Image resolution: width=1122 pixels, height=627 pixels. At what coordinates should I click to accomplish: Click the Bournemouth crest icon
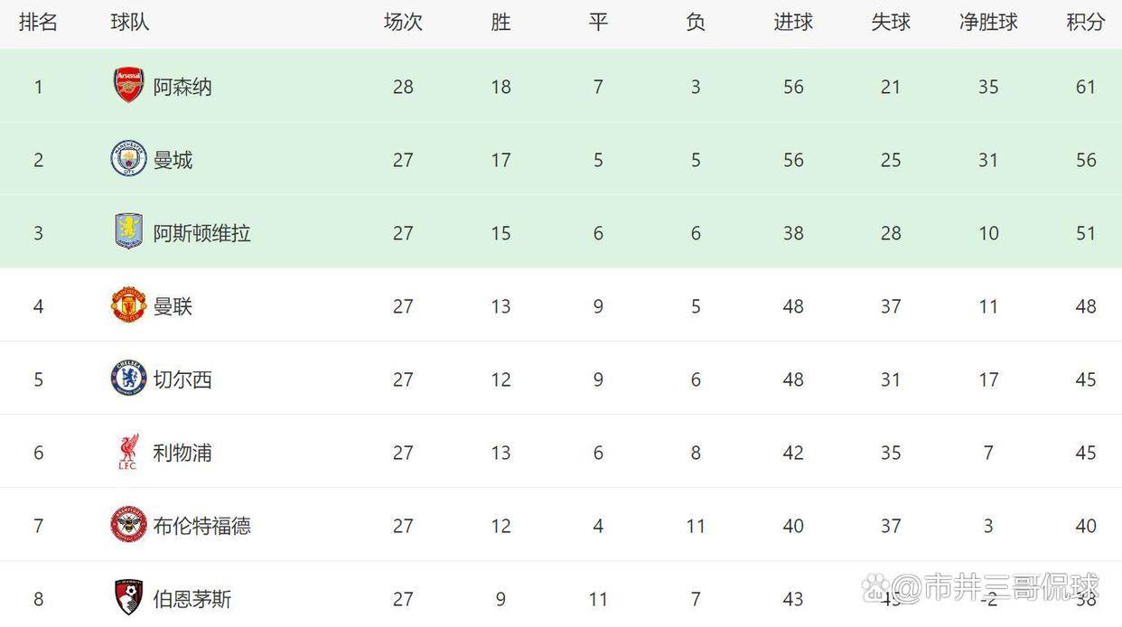(x=128, y=597)
